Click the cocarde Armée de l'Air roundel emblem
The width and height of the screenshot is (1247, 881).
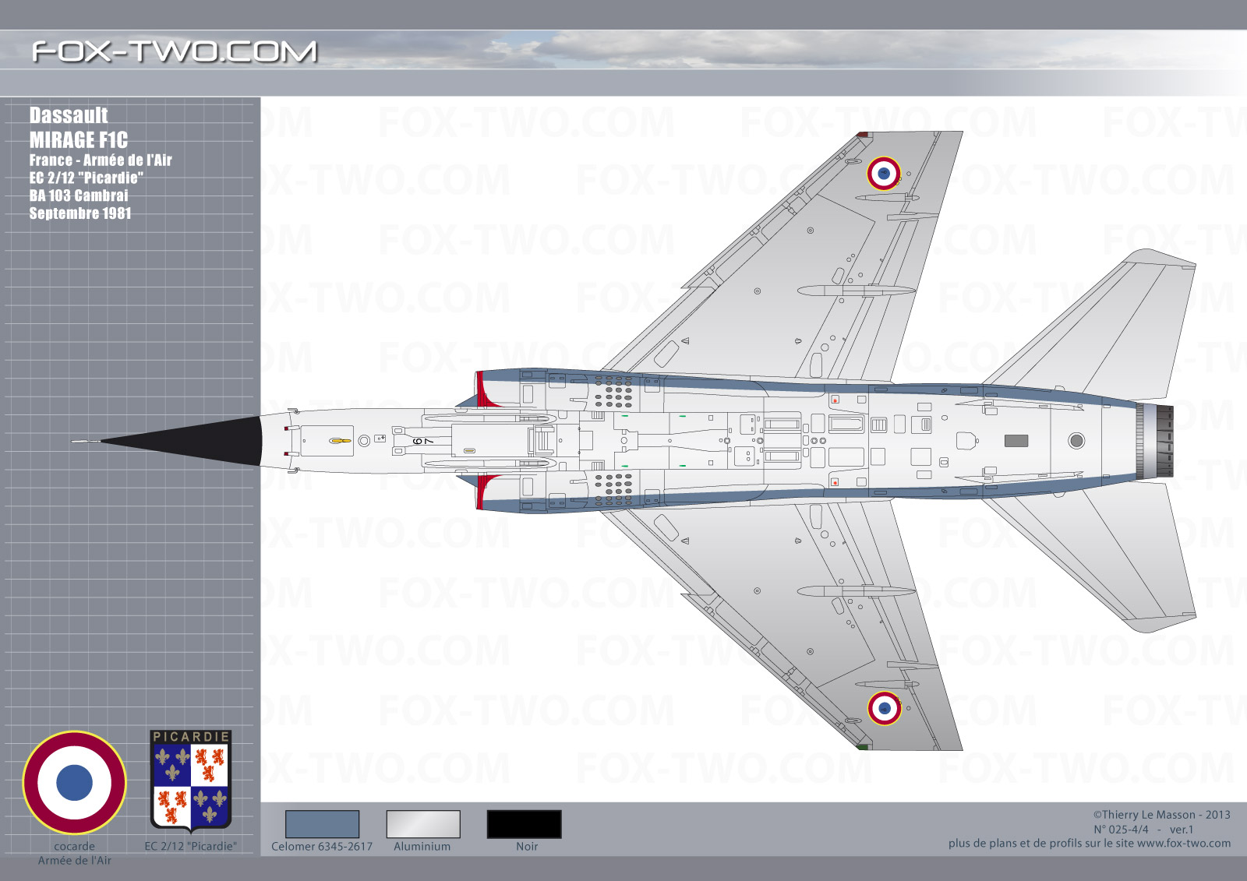tap(75, 782)
